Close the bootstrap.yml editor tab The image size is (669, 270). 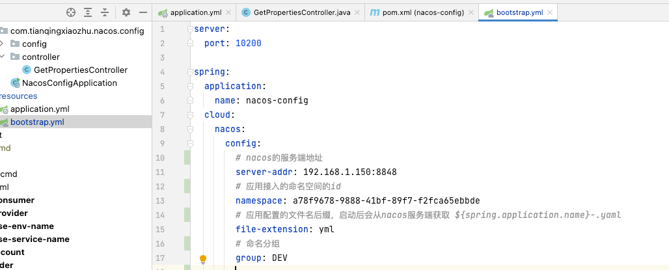[x=551, y=12]
